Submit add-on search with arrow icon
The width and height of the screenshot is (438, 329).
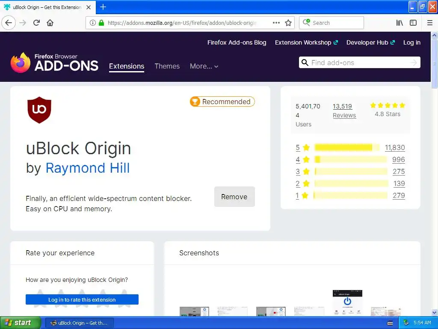[x=414, y=63]
